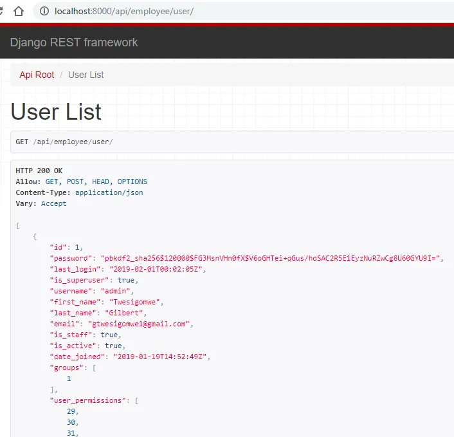Click the "password" key in JSON
This screenshot has width=454, height=437.
(x=71, y=258)
